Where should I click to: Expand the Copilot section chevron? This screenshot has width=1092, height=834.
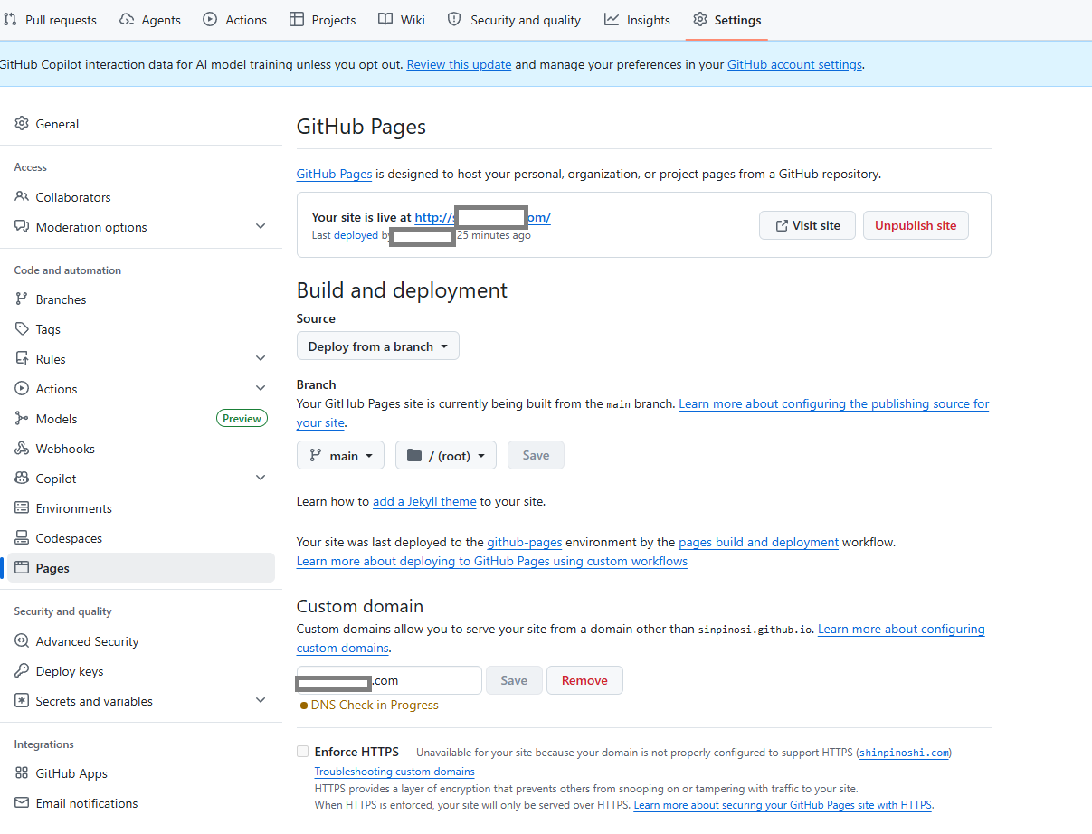pos(261,479)
